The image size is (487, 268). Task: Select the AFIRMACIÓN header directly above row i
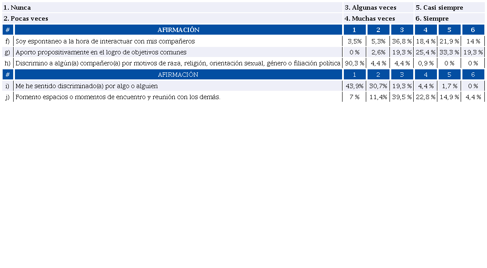[178, 75]
